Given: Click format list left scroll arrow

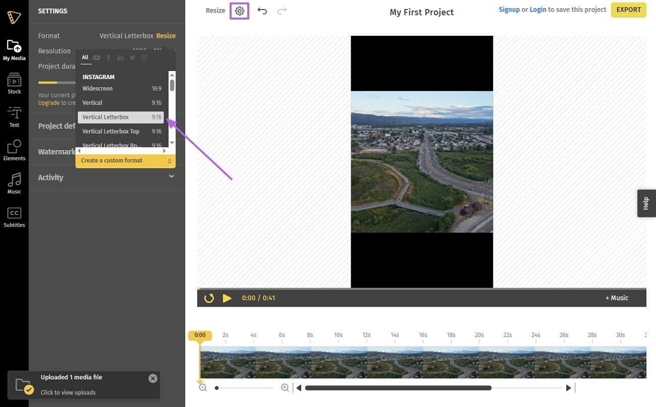Looking at the screenshot, I should (79, 151).
